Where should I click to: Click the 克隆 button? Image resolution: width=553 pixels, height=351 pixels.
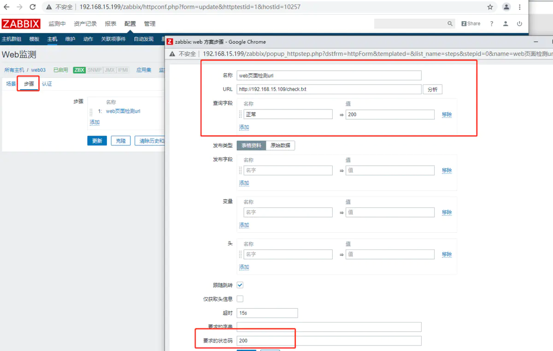pyautogui.click(x=121, y=141)
